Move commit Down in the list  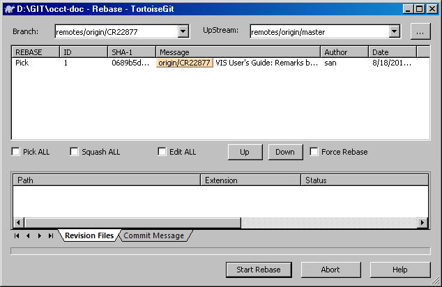(x=286, y=152)
